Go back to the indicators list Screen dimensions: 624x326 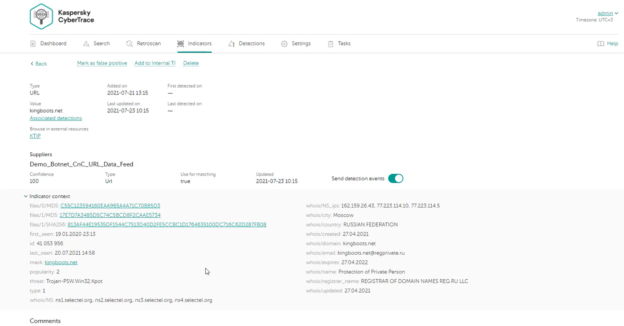tap(39, 64)
